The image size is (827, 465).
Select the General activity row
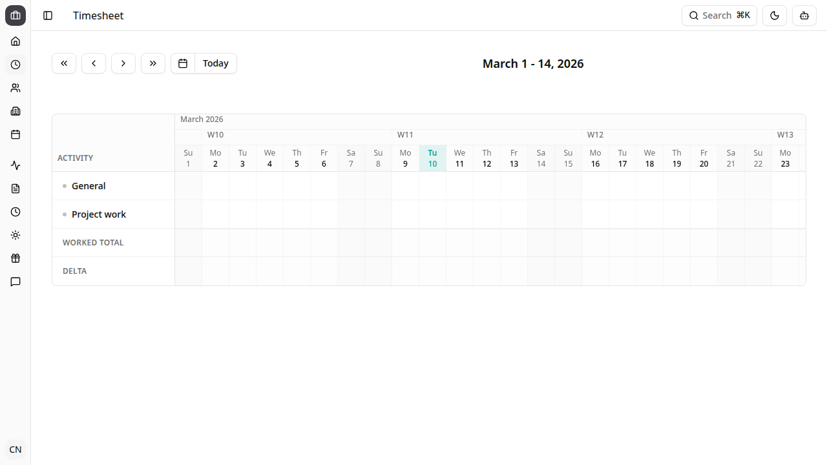click(89, 185)
